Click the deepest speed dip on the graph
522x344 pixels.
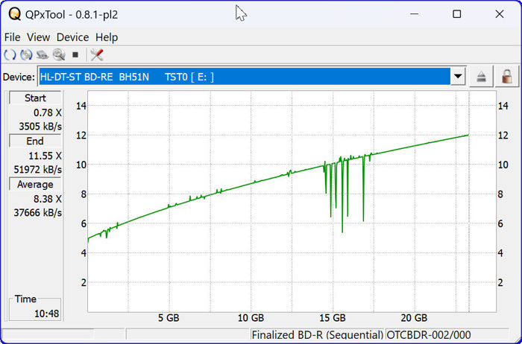point(342,231)
